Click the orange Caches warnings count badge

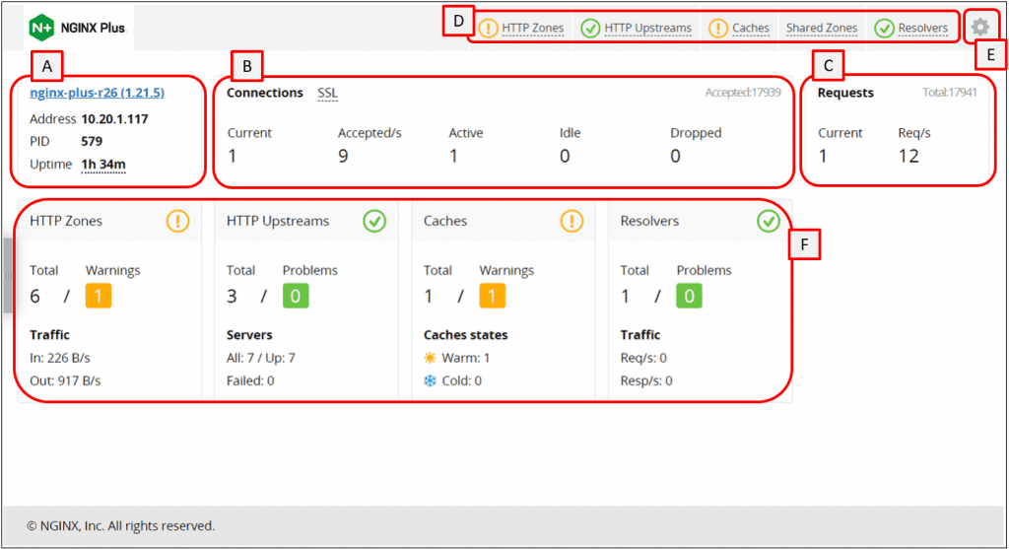493,296
